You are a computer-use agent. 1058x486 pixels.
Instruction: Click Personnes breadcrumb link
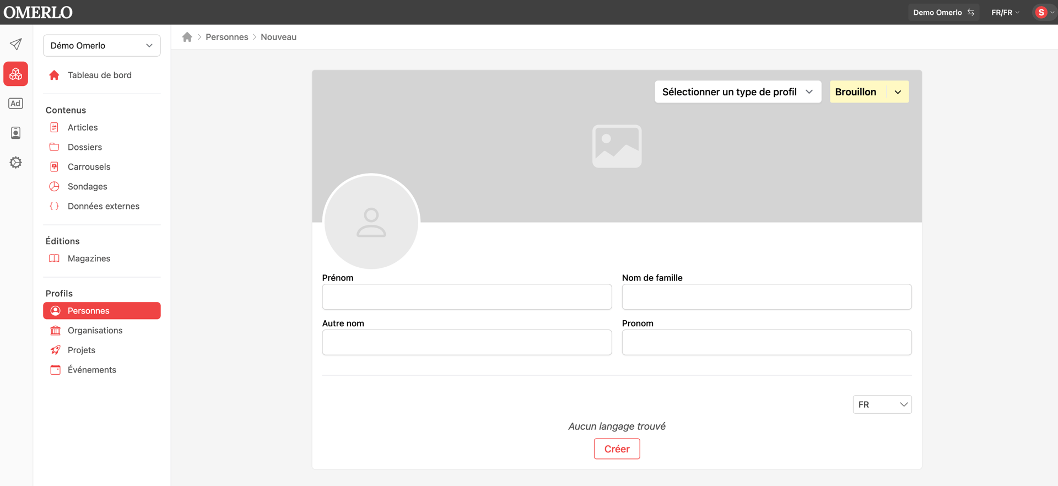pos(227,37)
